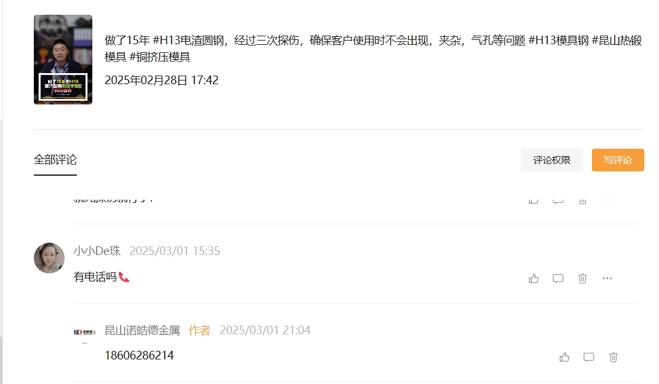
Task: Open the #铜挤压模具 hashtag
Action: point(160,57)
